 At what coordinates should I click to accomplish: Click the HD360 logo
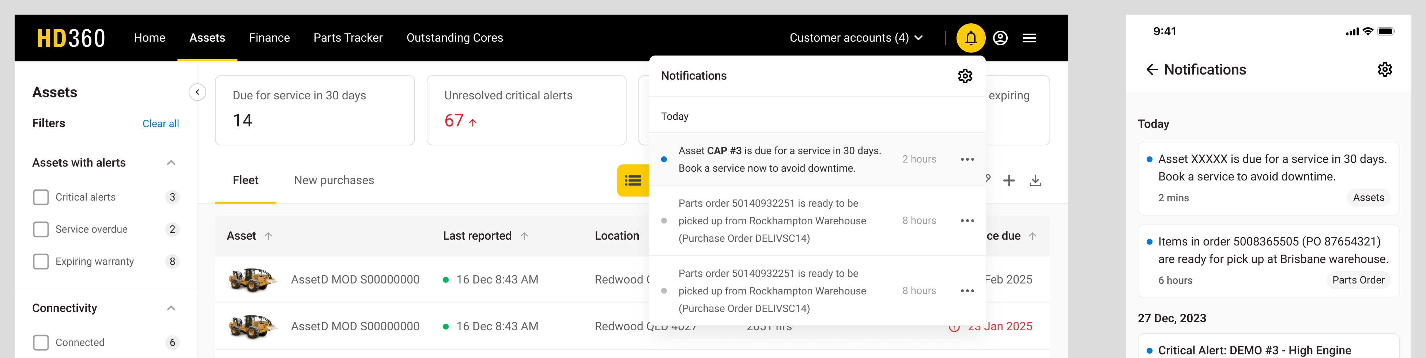pos(71,38)
